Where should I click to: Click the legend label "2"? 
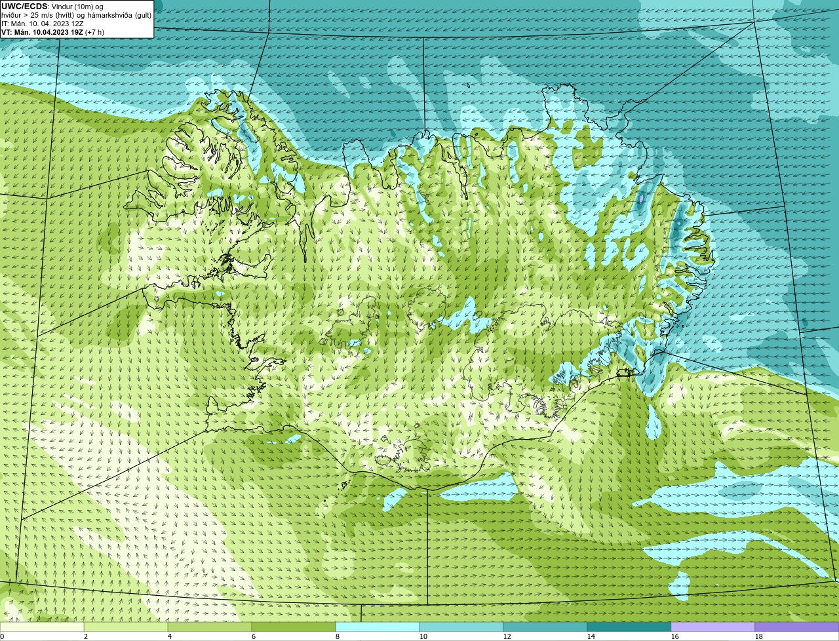(86, 636)
